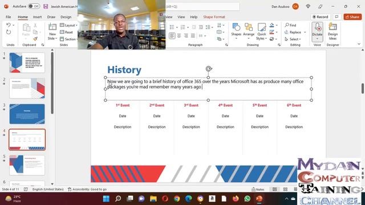Open the Text Direction dropdown
This screenshot has height=205, width=365.
(x=221, y=25)
